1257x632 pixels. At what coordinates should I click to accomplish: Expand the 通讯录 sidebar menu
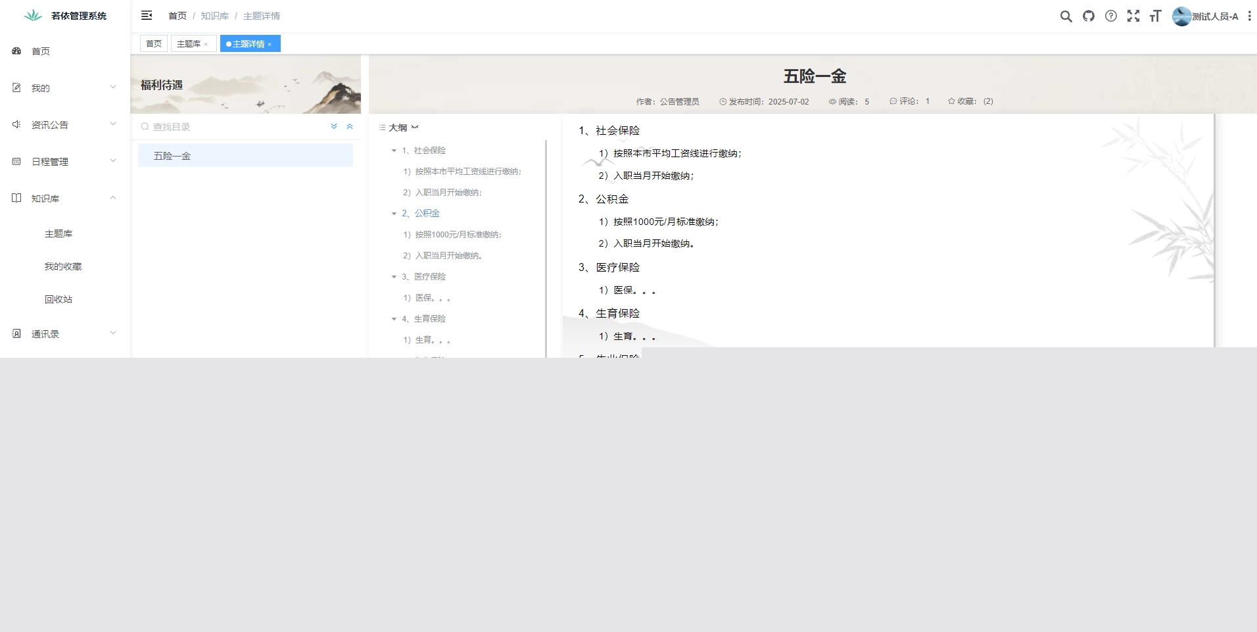click(113, 333)
